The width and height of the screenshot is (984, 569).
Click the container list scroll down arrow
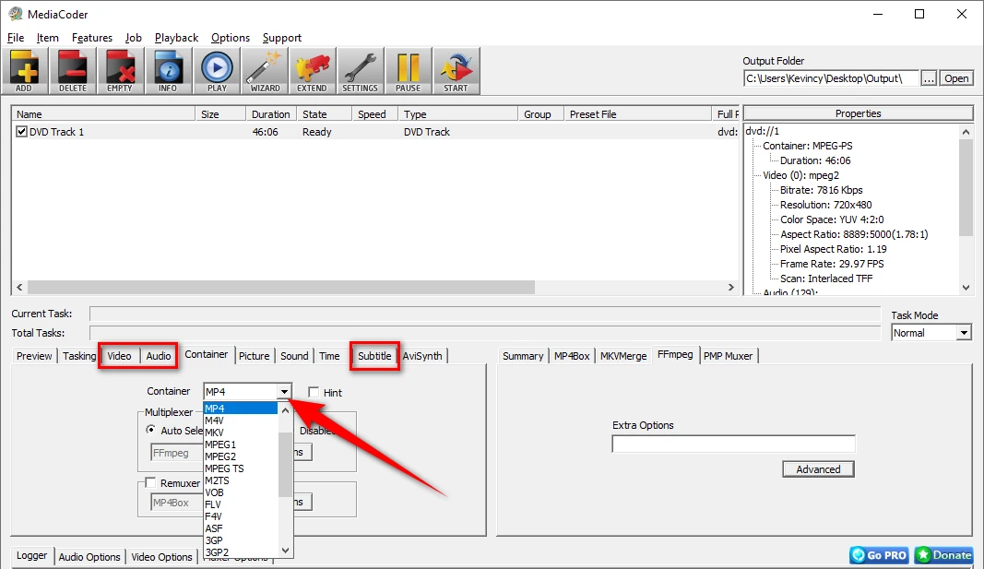pos(286,551)
